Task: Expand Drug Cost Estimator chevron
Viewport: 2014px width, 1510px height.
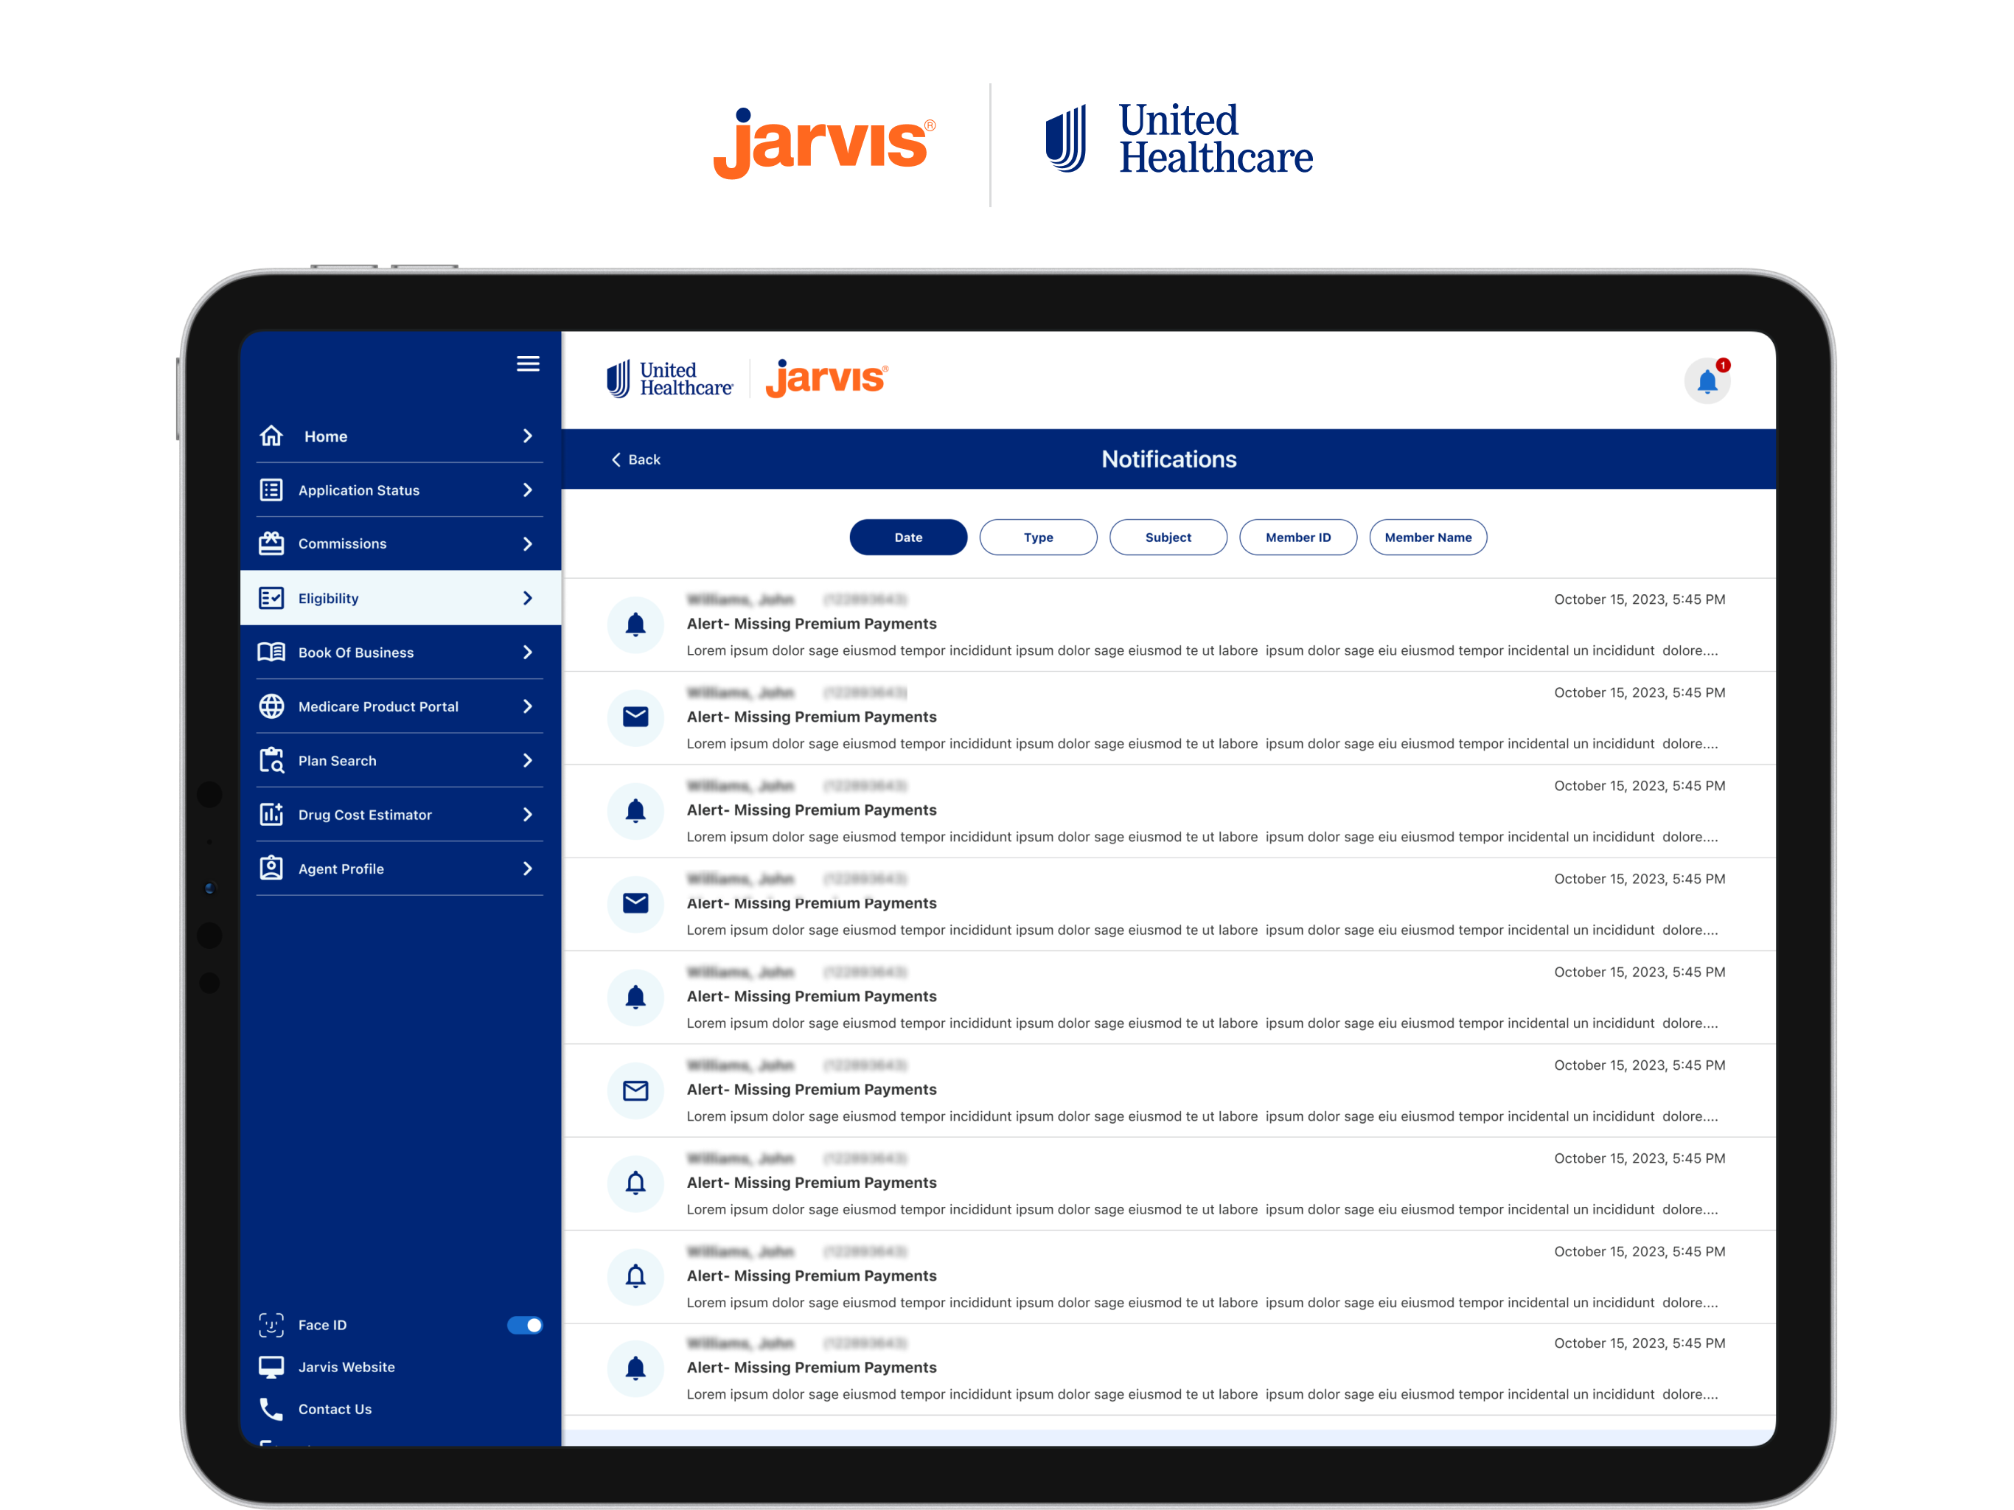Action: [527, 814]
